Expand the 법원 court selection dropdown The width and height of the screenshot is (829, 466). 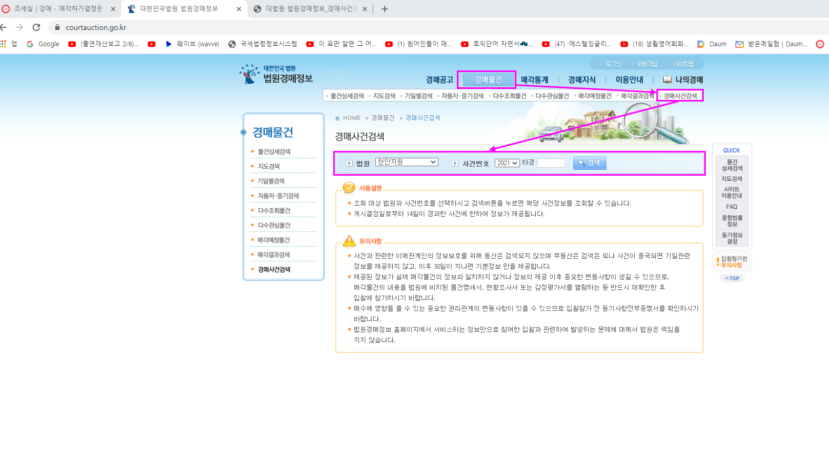(x=406, y=162)
